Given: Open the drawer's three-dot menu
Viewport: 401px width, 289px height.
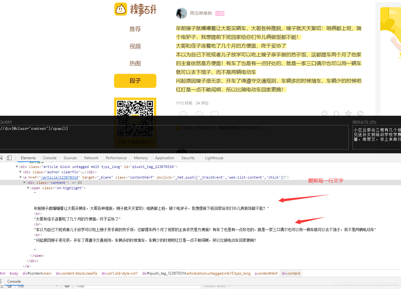Looking at the screenshot, I should point(1,281).
